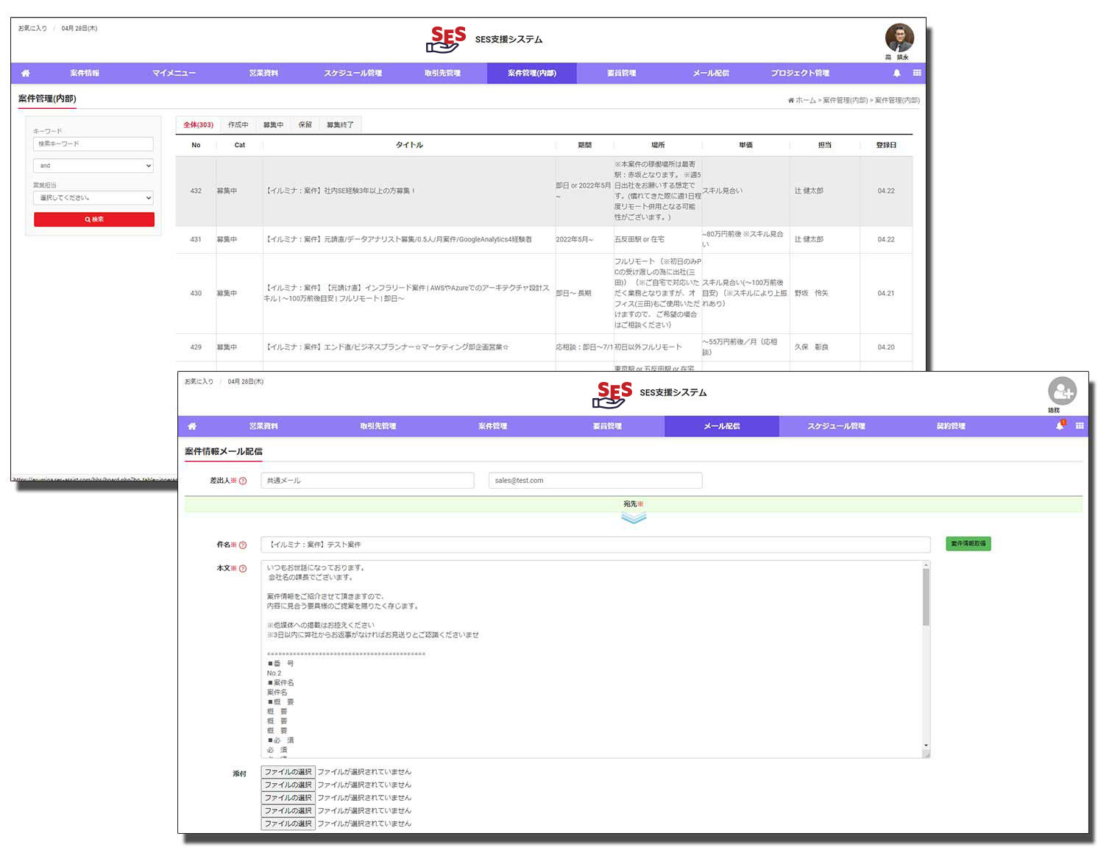This screenshot has height=867, width=1098.
Task: Open the bell with red badge in mail window
Action: pos(1060,425)
